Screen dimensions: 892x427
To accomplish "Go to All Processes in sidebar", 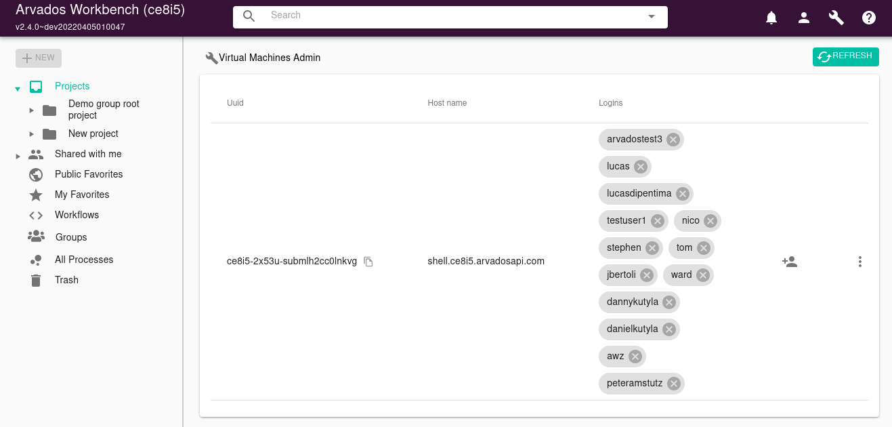I will 84,260.
